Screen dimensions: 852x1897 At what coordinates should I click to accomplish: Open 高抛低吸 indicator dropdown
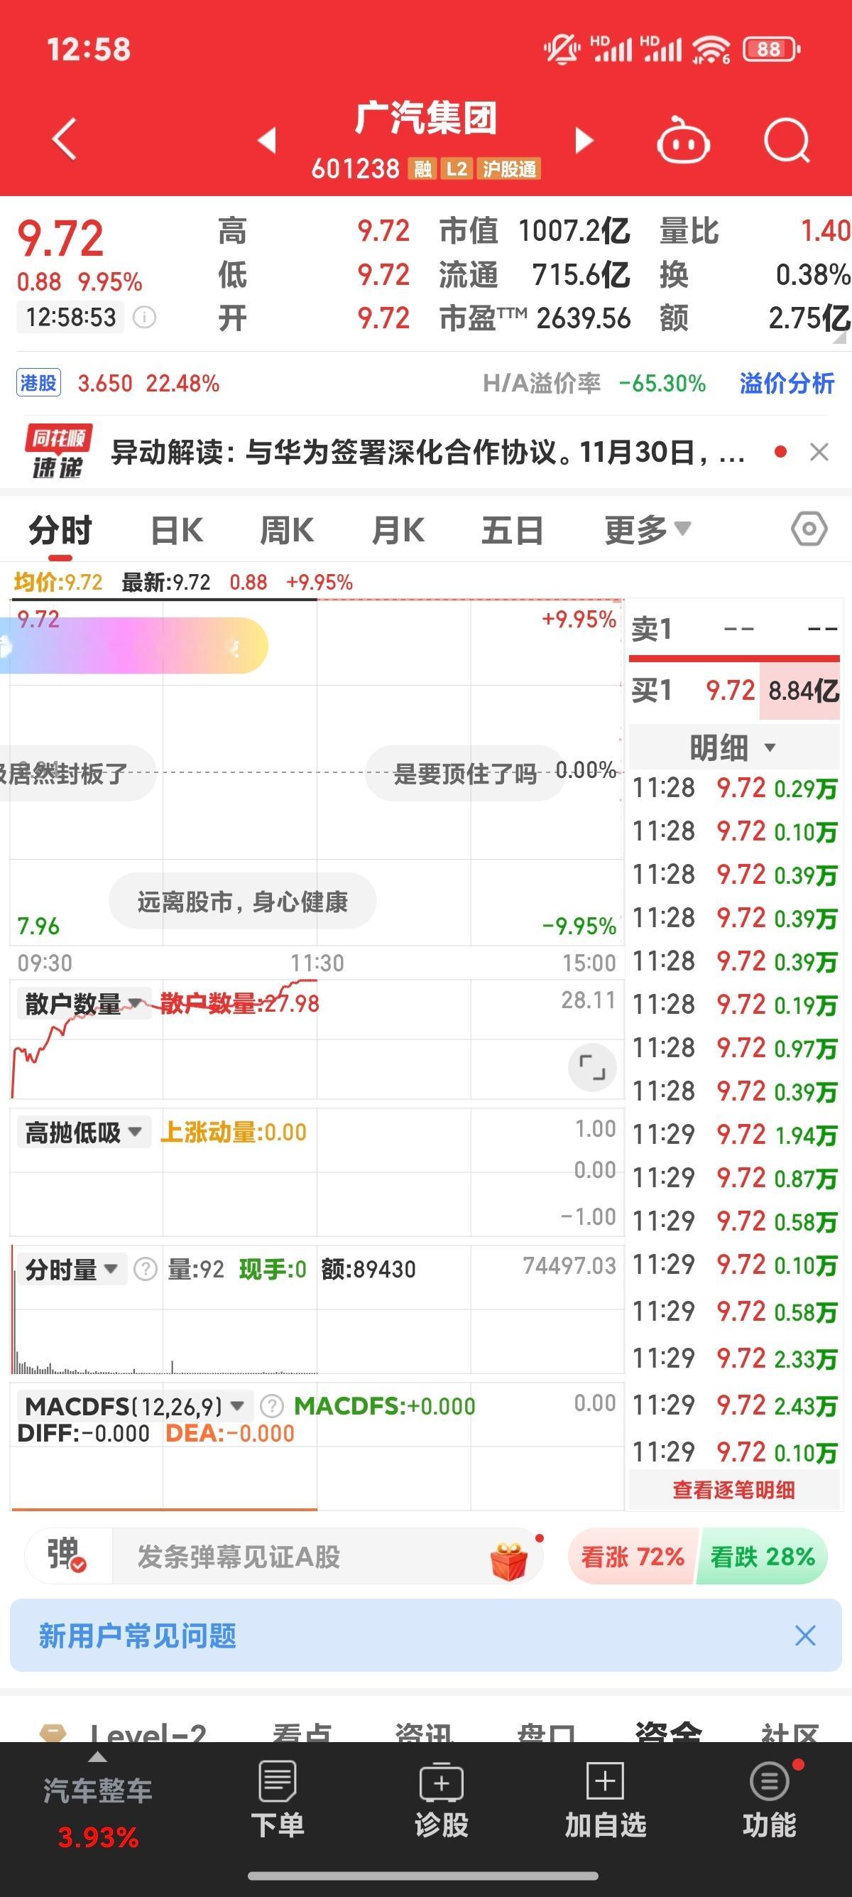pyautogui.click(x=83, y=1133)
